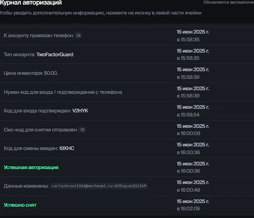Open the 'Цена инвентаря: $0.00' log entry
The image size is (254, 218).
click(x=127, y=73)
